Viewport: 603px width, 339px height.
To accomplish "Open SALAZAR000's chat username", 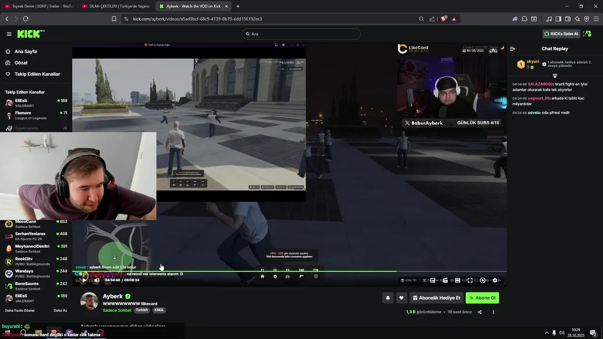I will click(x=540, y=84).
